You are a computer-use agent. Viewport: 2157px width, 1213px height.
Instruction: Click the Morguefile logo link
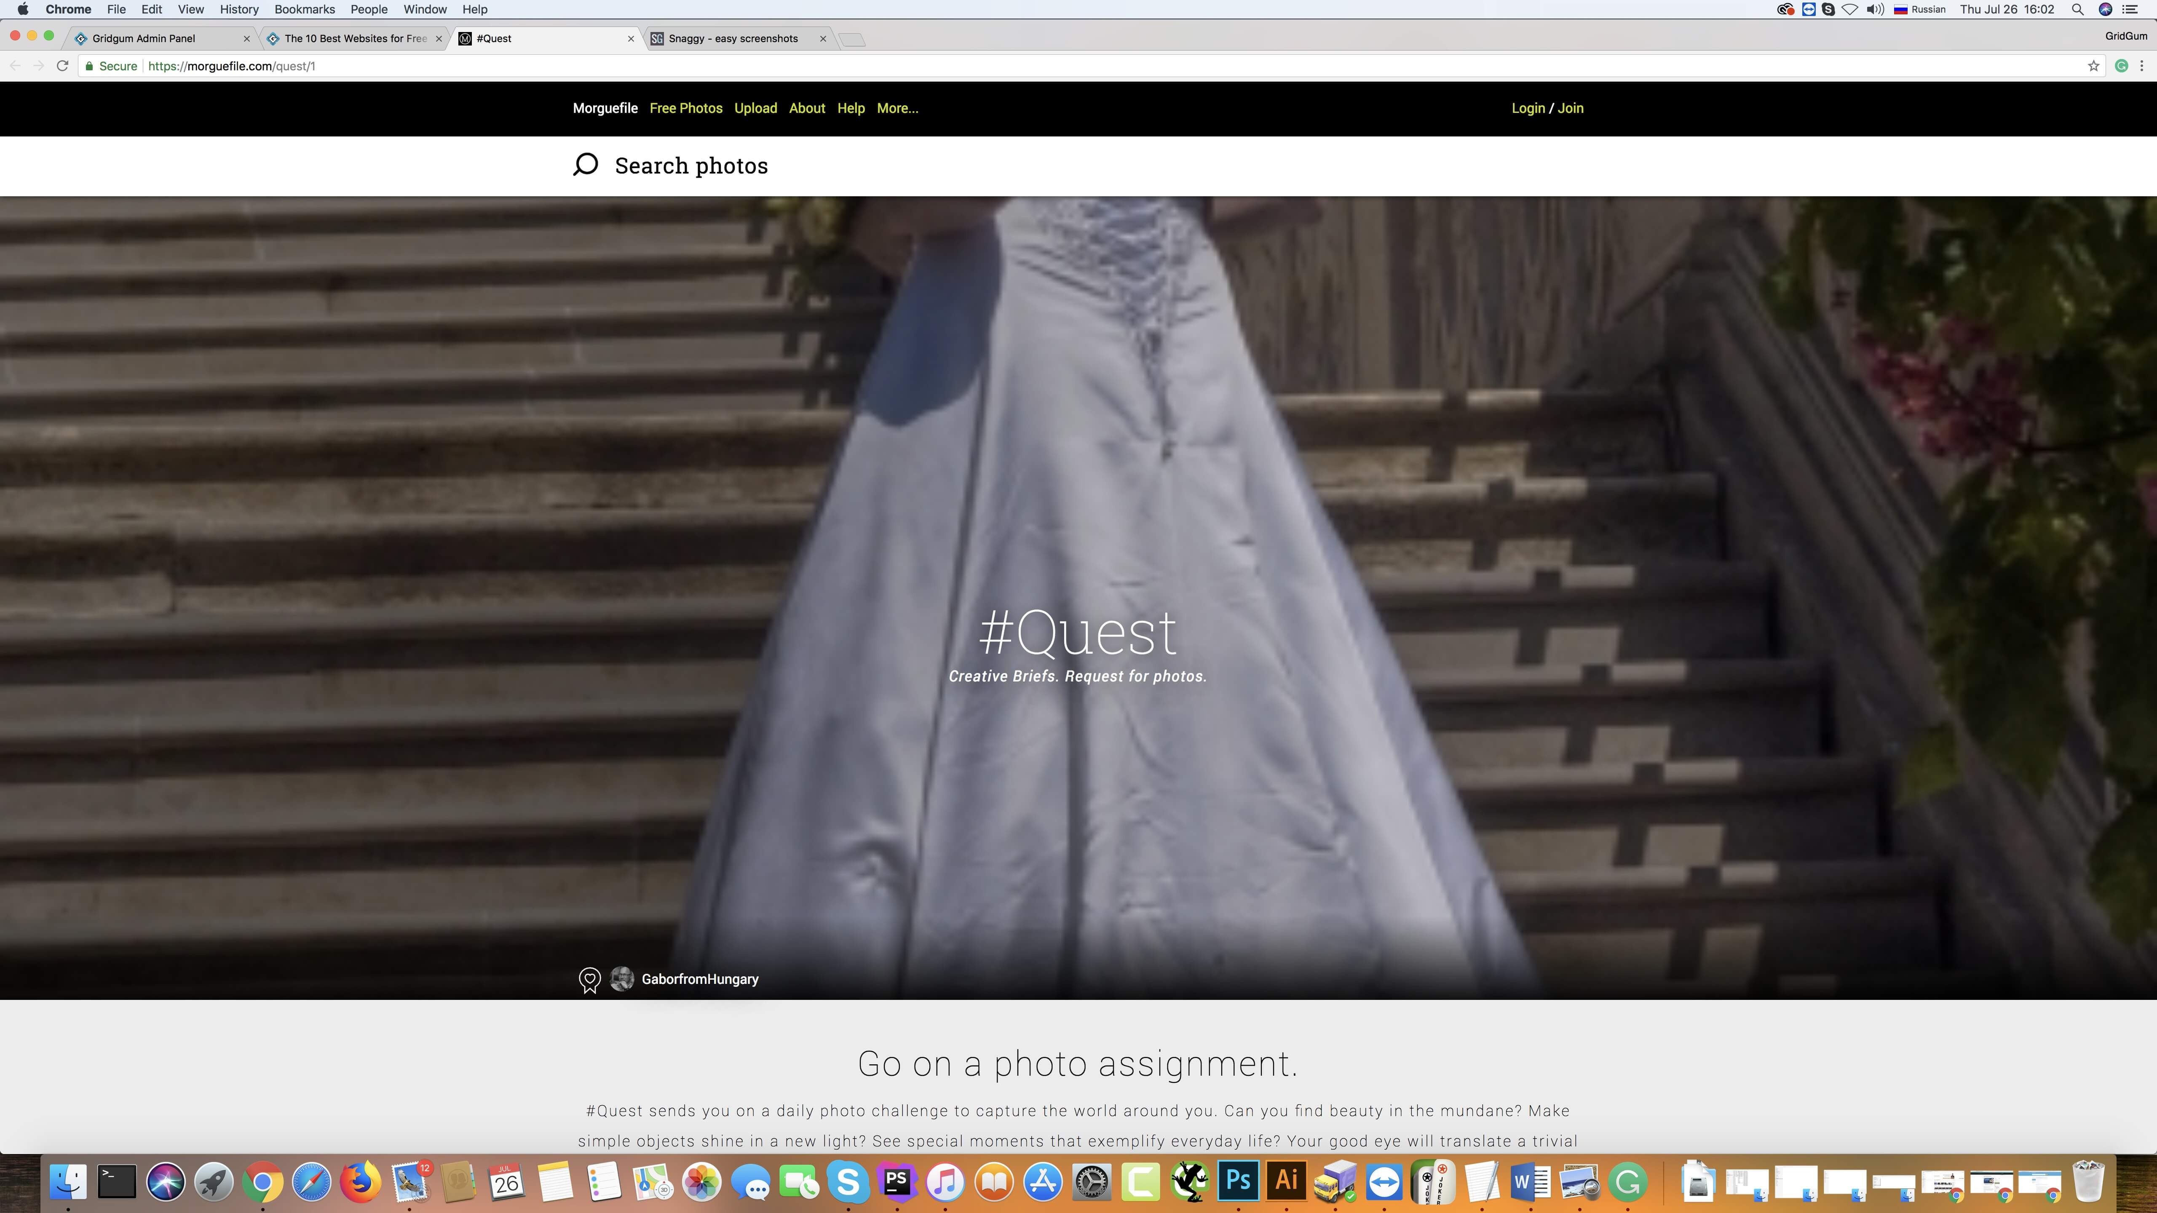coord(605,108)
